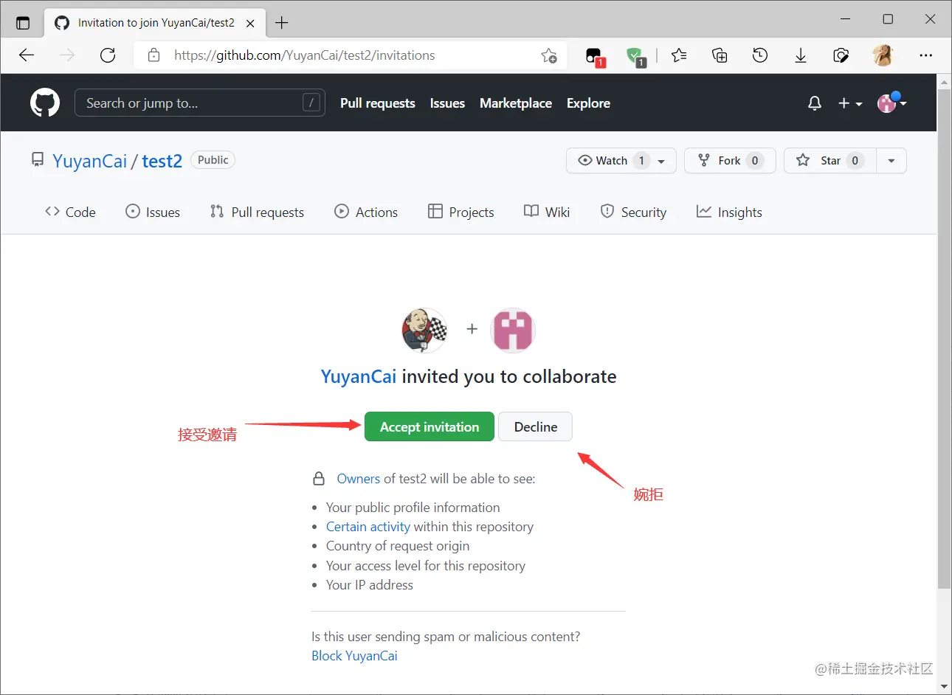
Task: Open the test2 repository link
Action: [162, 161]
